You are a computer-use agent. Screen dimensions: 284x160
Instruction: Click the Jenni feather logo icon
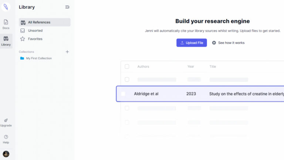click(6, 7)
